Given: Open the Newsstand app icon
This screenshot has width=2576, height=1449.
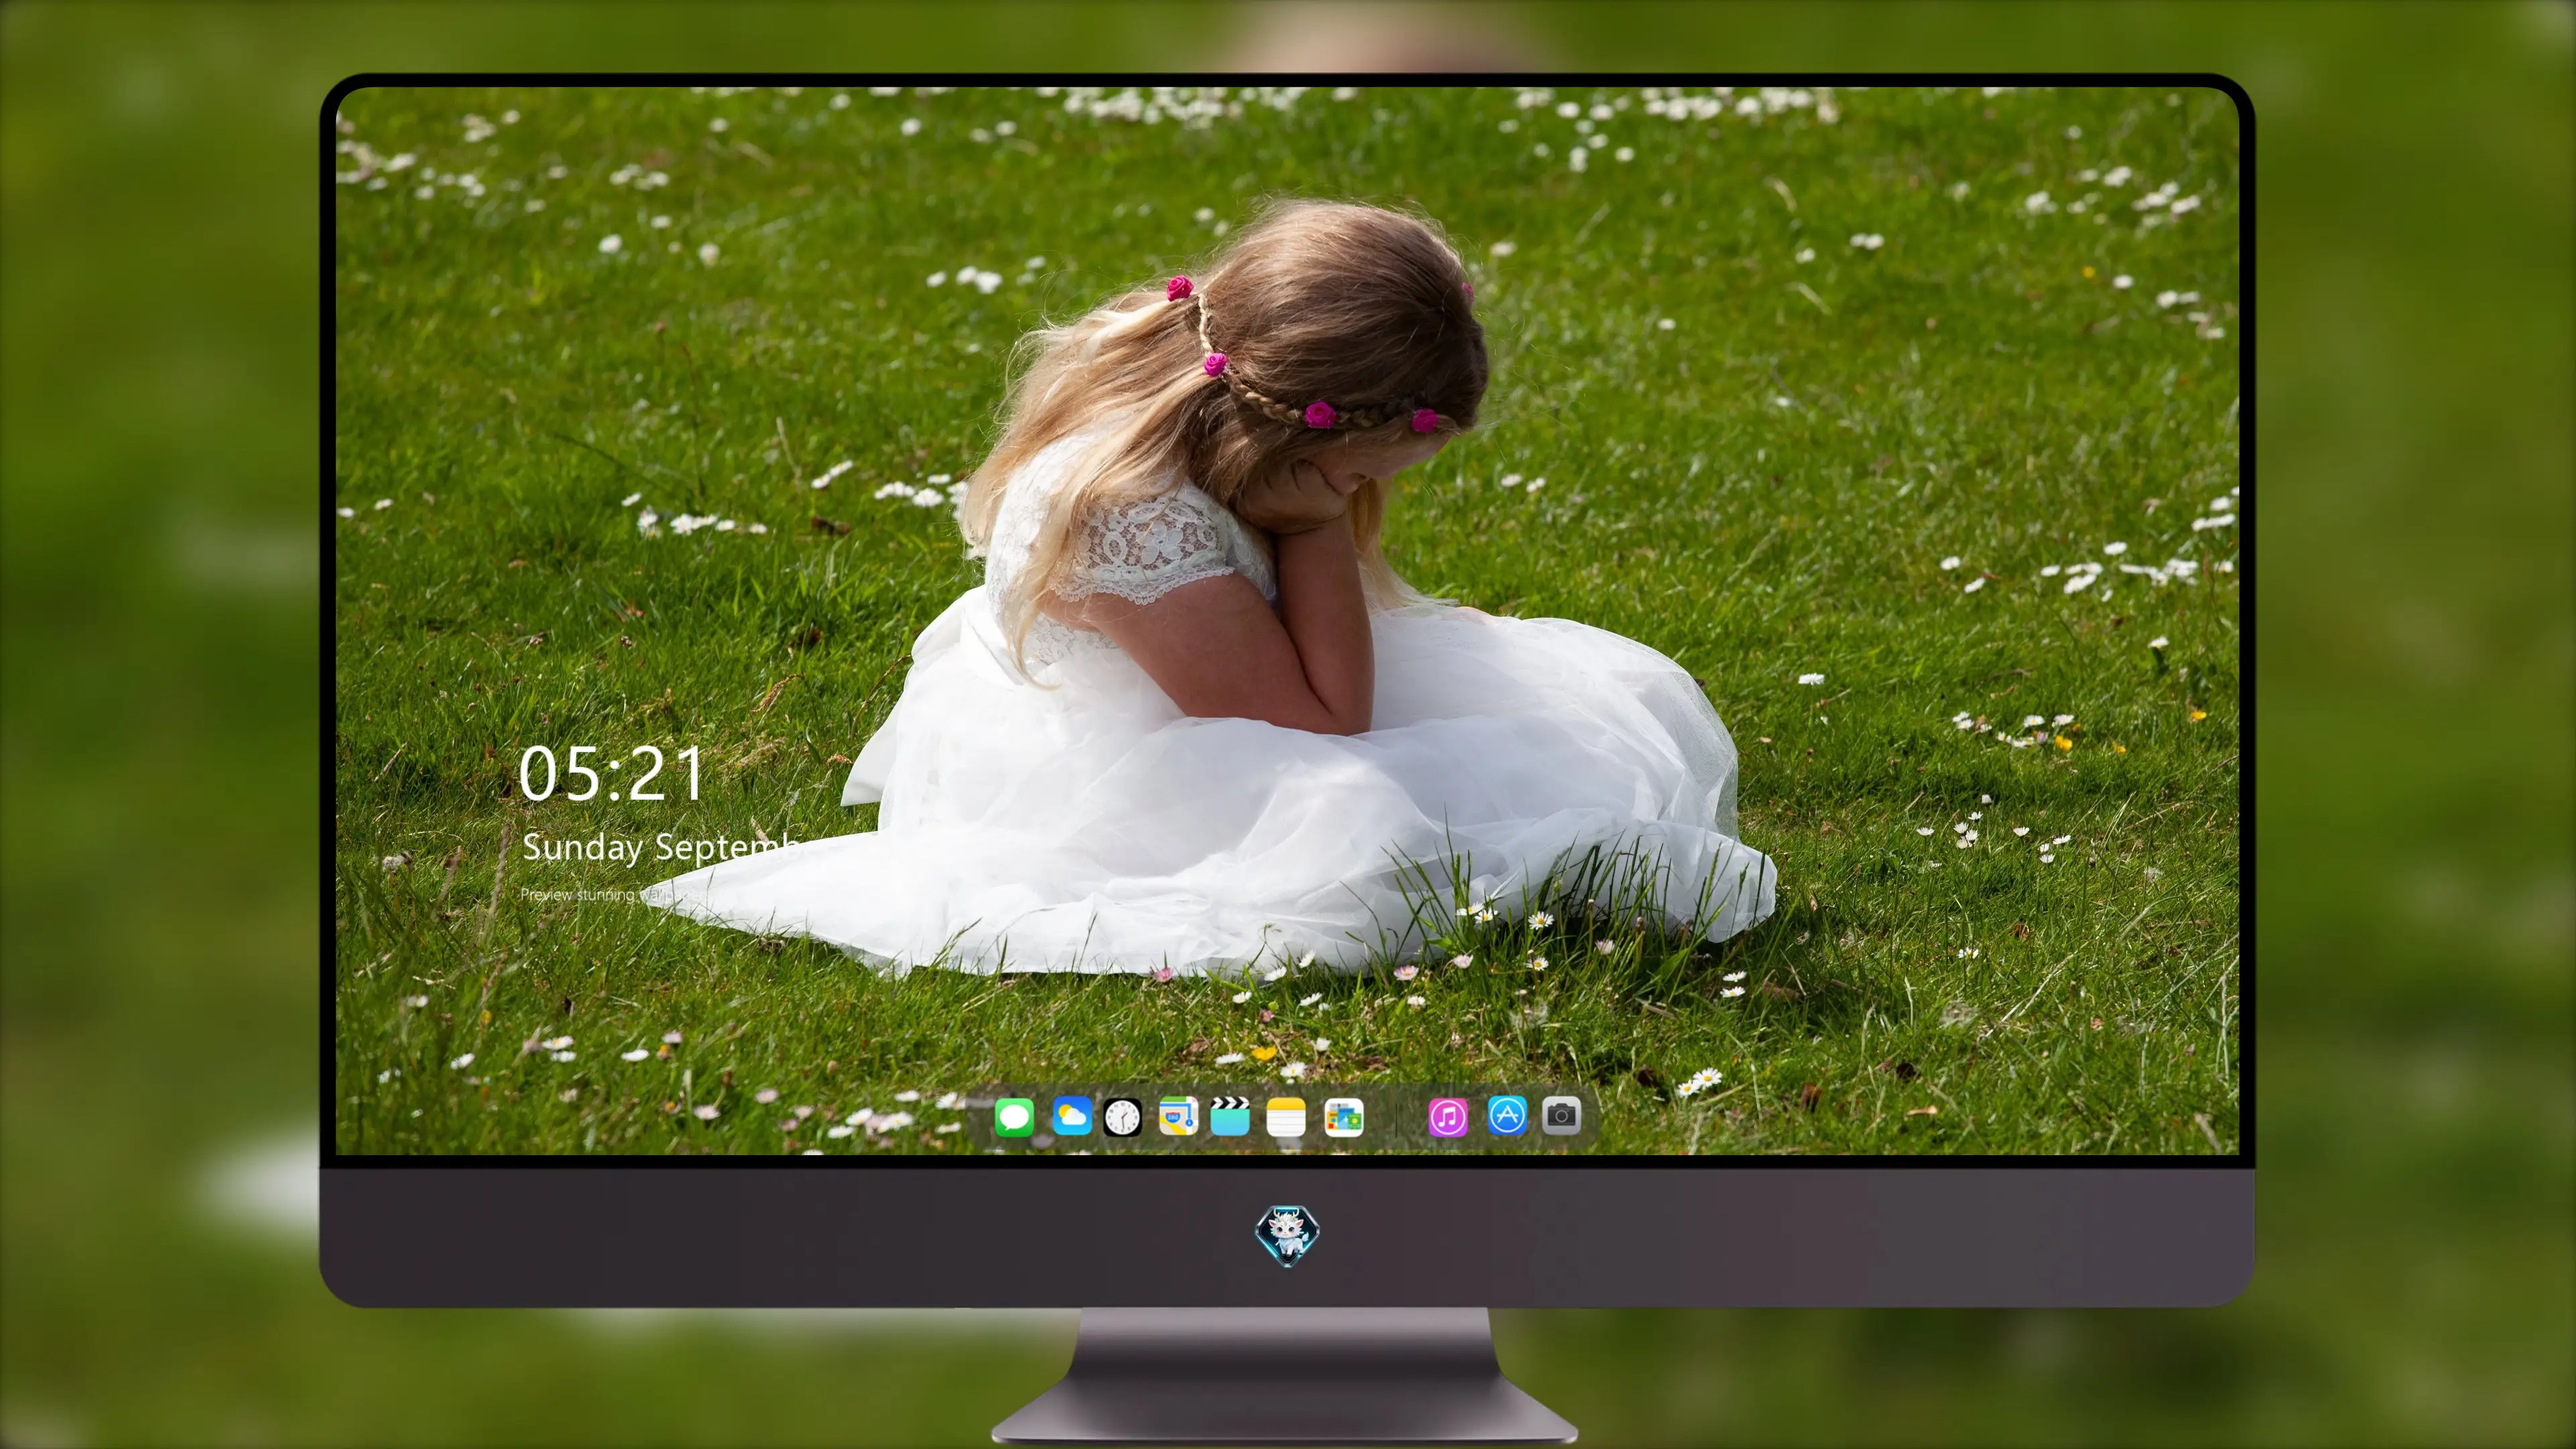Looking at the screenshot, I should pos(1344,1117).
